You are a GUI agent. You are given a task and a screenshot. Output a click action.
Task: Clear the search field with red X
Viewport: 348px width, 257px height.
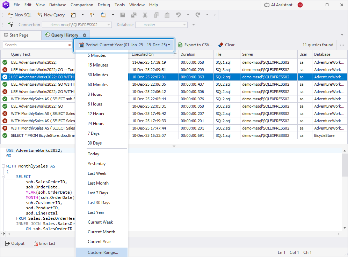tap(70, 45)
